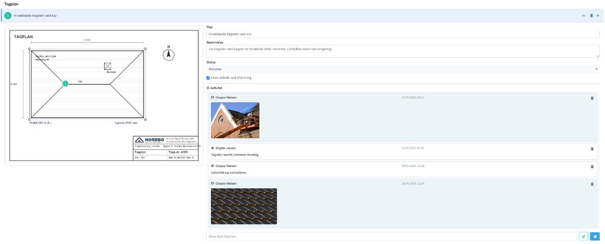Toggle 'Kræv billede ved afslutning' checkbox
This screenshot has height=244, width=605.
[208, 78]
